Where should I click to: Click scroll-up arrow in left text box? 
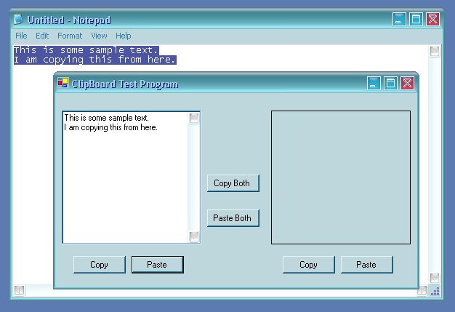point(194,118)
